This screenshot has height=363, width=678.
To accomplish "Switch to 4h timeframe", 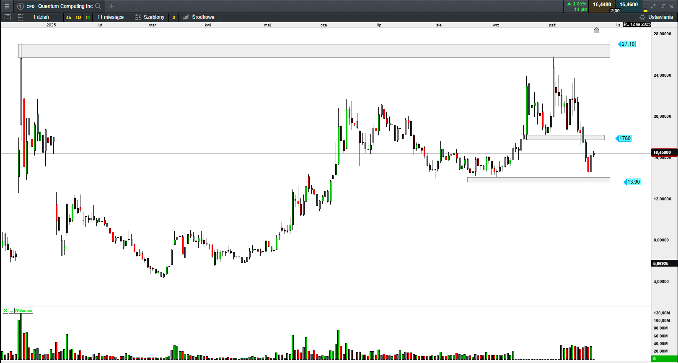I will tap(68, 17).
